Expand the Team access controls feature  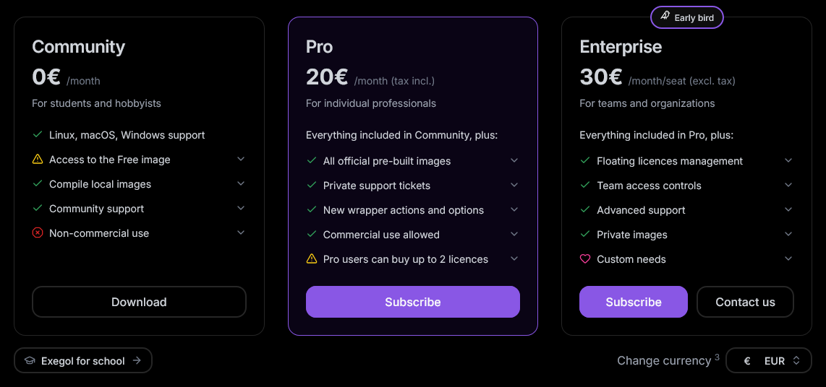tap(788, 186)
